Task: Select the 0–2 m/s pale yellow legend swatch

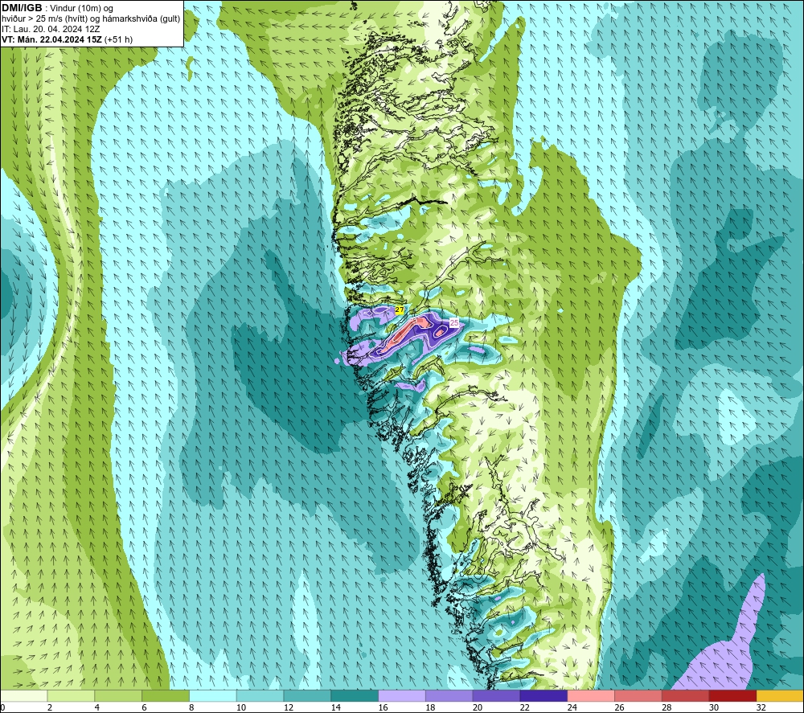Action: [24, 695]
